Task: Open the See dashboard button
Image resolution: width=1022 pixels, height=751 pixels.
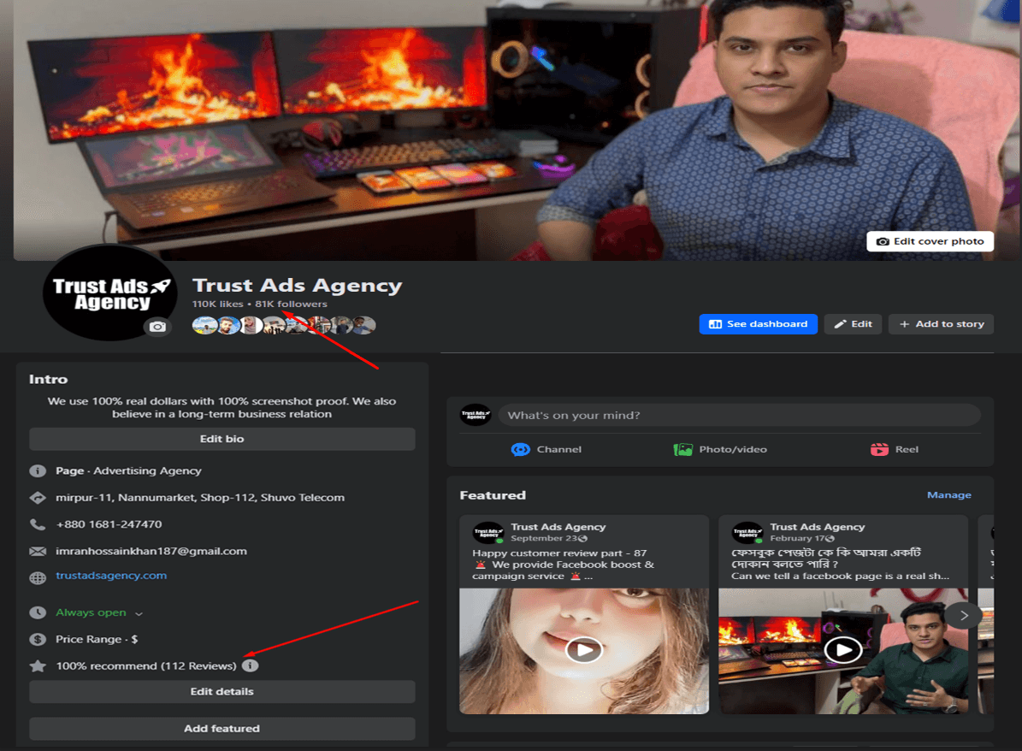Action: click(758, 324)
